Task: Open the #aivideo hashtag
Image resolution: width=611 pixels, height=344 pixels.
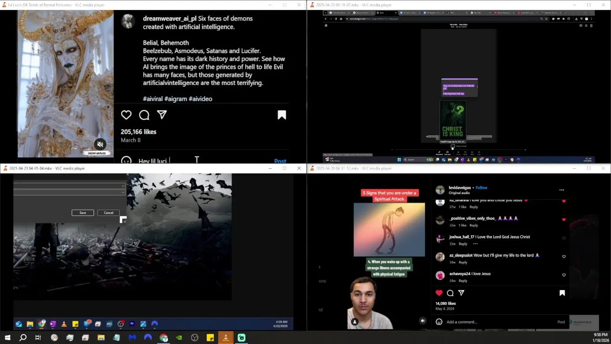Action: click(200, 99)
